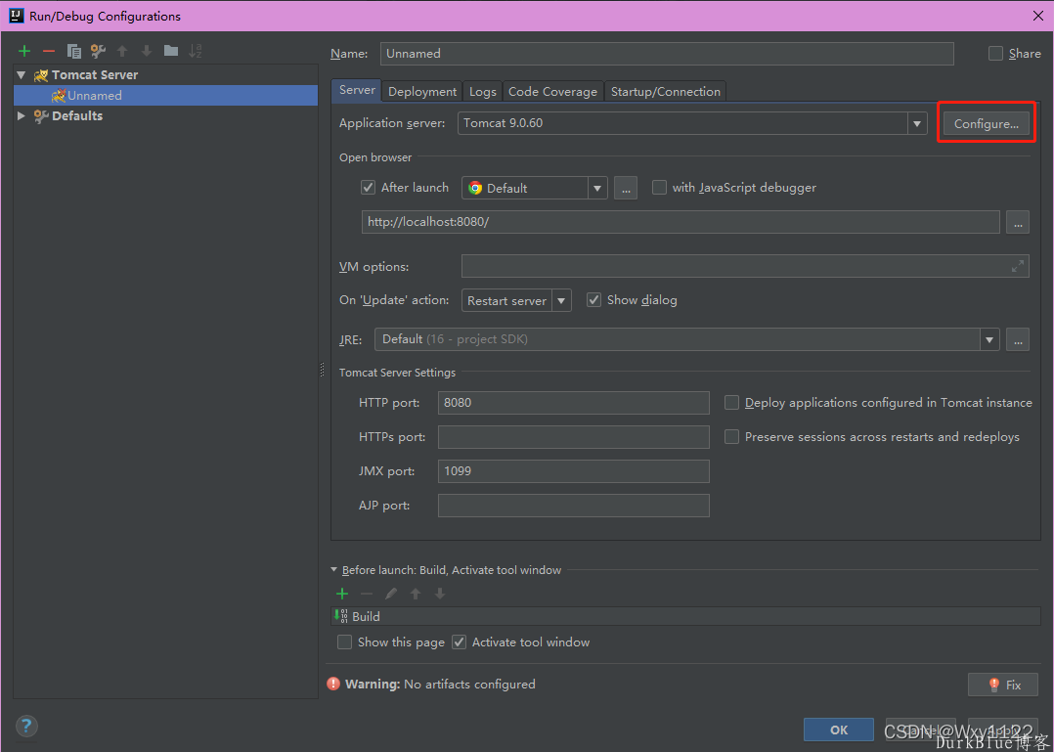Enable with JavaScript debugger checkbox
The height and width of the screenshot is (752, 1054).
pos(659,188)
